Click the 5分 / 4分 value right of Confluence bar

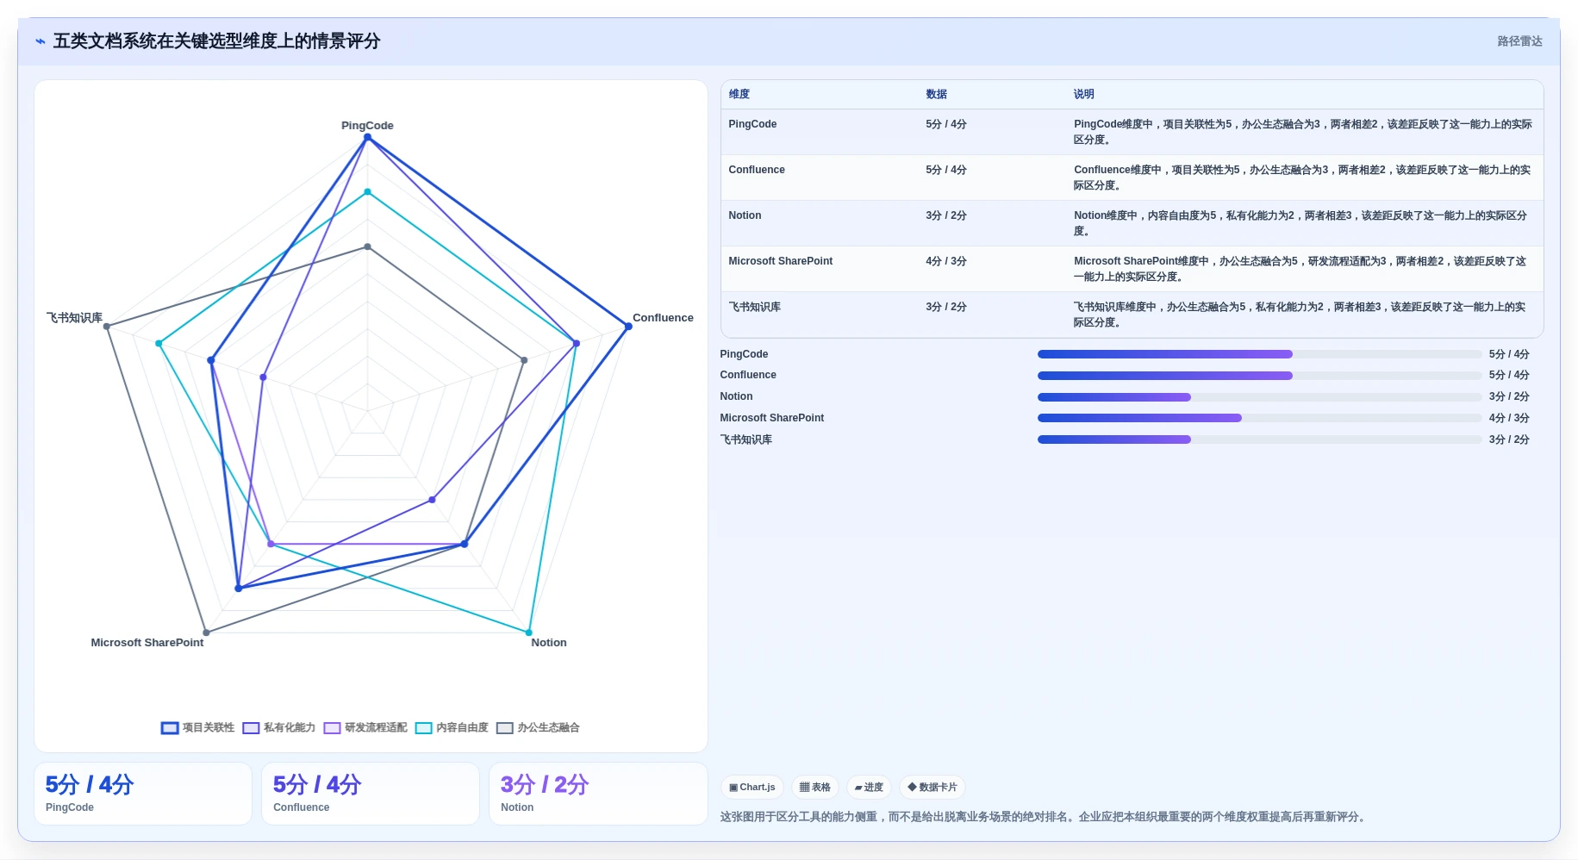(1509, 376)
